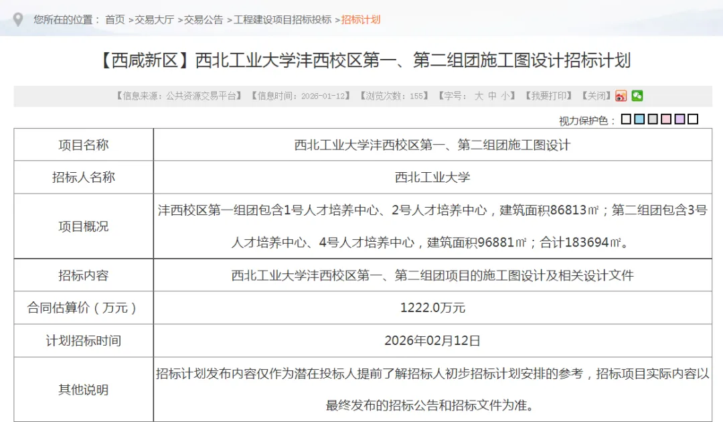Share the page via Sina Weibo icon
Image resolution: width=723 pixels, height=422 pixels.
tap(621, 96)
